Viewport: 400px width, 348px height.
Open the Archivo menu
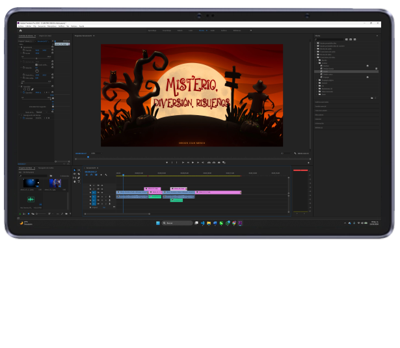point(21,26)
